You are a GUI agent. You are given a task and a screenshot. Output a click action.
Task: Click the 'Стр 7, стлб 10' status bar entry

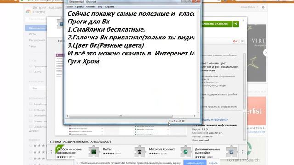coord(176,121)
